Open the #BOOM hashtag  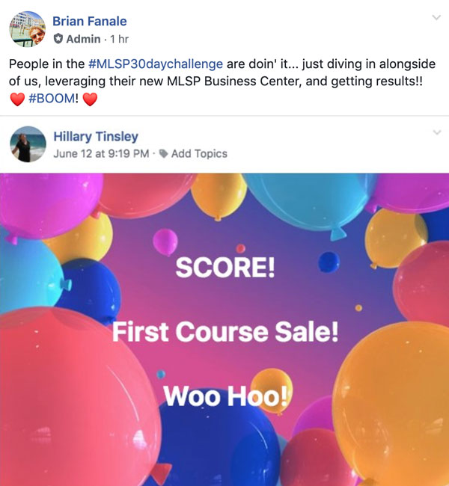(52, 99)
